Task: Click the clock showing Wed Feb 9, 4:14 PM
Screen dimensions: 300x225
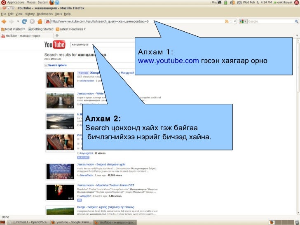Action: (257, 2)
